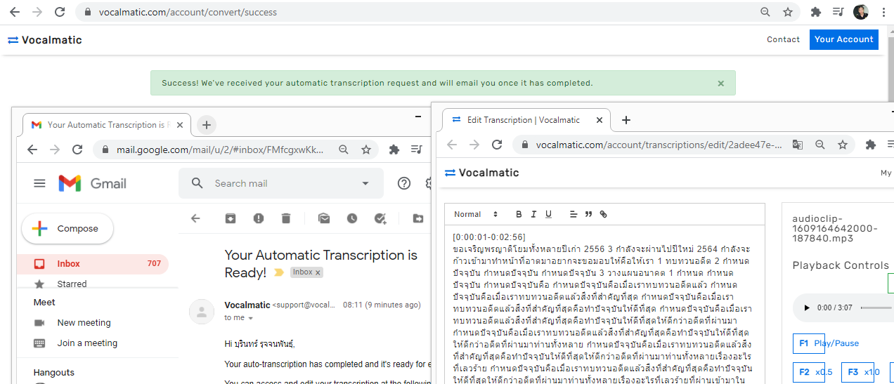
Task: Insert a link in transcription editor
Action: [x=603, y=214]
